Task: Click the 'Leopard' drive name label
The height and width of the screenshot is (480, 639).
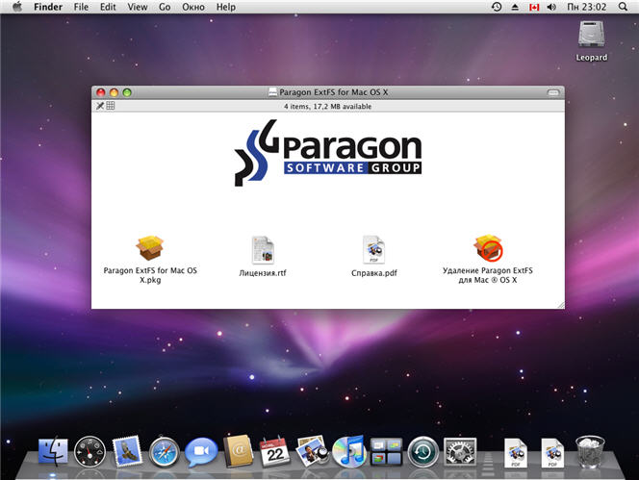Action: (x=591, y=58)
